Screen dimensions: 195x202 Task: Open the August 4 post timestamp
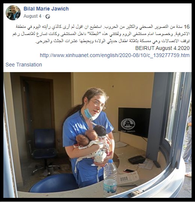[32, 16]
